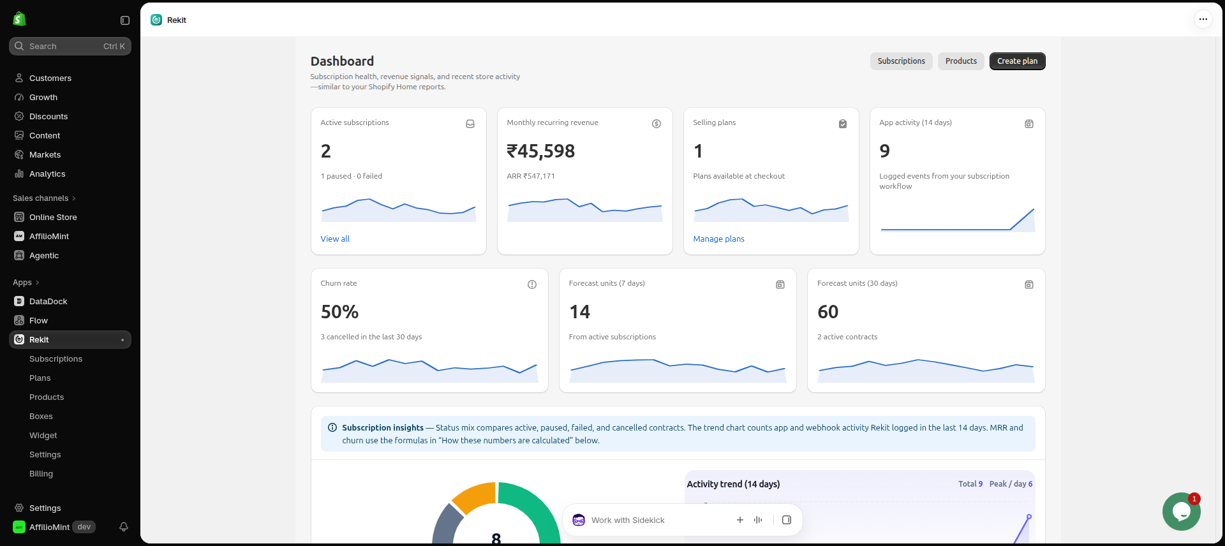The height and width of the screenshot is (546, 1225).
Task: Open the AffilioMint dev store switcher
Action: [54, 527]
